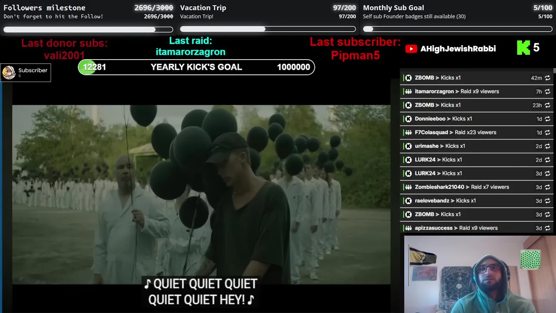
Task: Click the music video with black balloons
Action: click(201, 195)
